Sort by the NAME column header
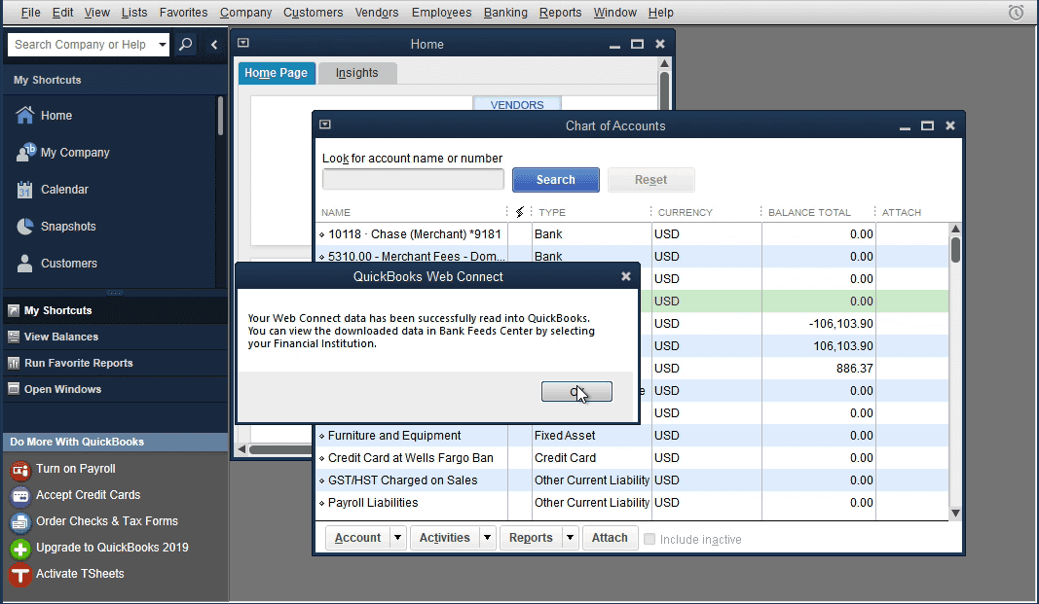 335,212
